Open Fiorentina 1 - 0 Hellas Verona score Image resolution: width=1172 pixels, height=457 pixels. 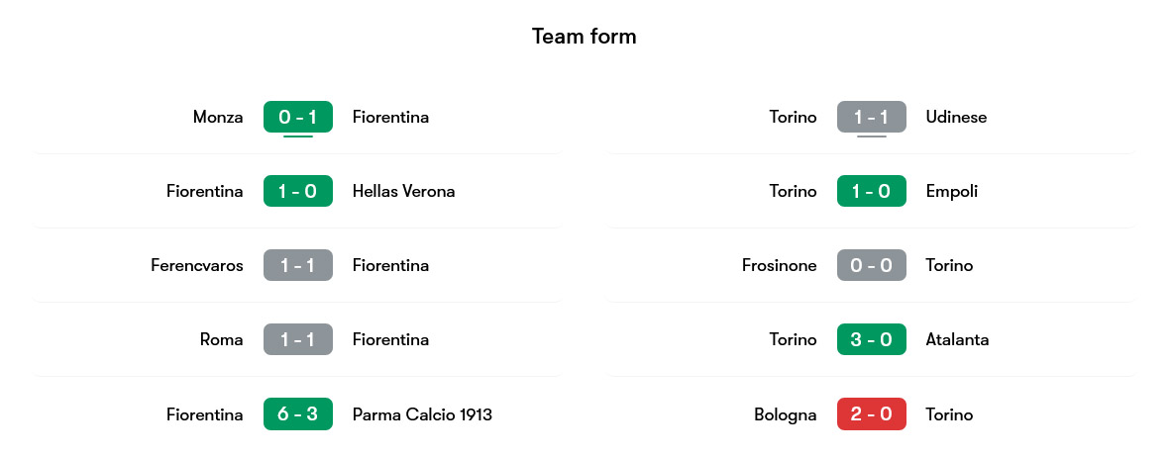(297, 191)
